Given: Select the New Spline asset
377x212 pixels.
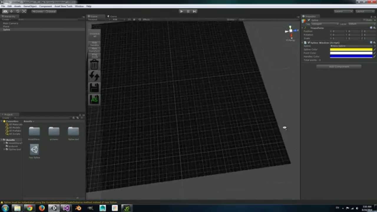Looking at the screenshot, I should point(34,150).
